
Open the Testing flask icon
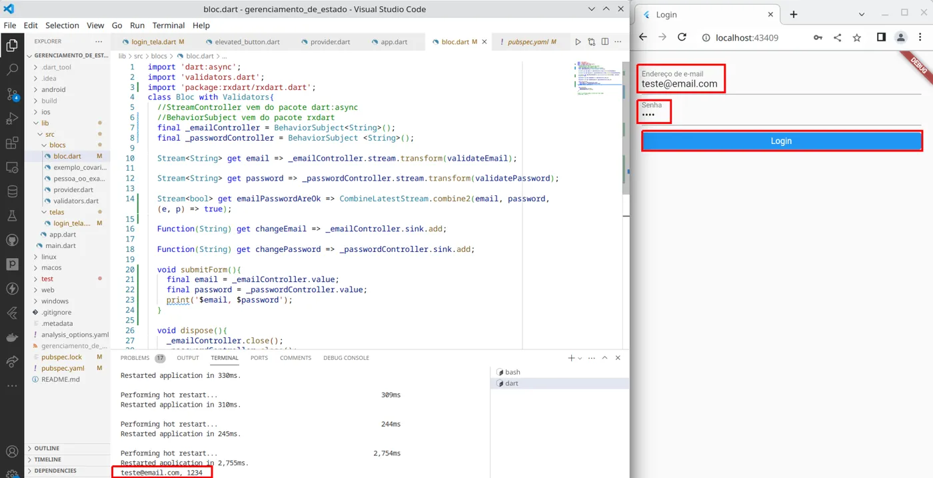[x=12, y=216]
